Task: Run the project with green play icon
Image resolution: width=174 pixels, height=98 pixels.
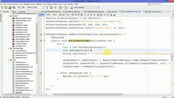Action: pyautogui.click(x=55, y=7)
